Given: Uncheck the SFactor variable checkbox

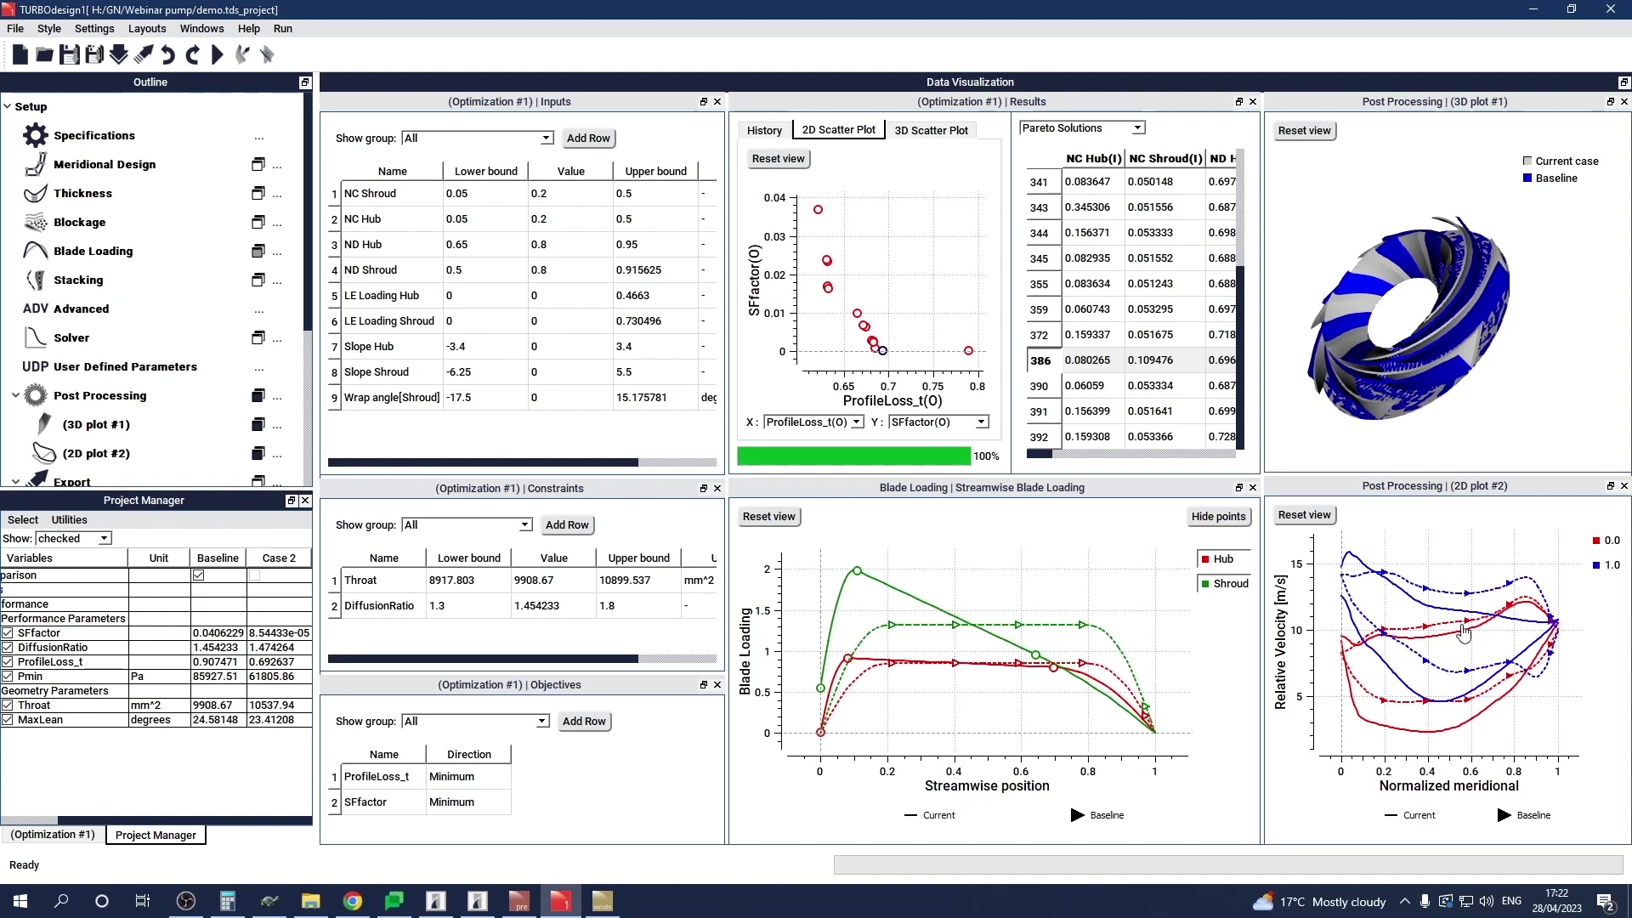Looking at the screenshot, I should [x=8, y=633].
